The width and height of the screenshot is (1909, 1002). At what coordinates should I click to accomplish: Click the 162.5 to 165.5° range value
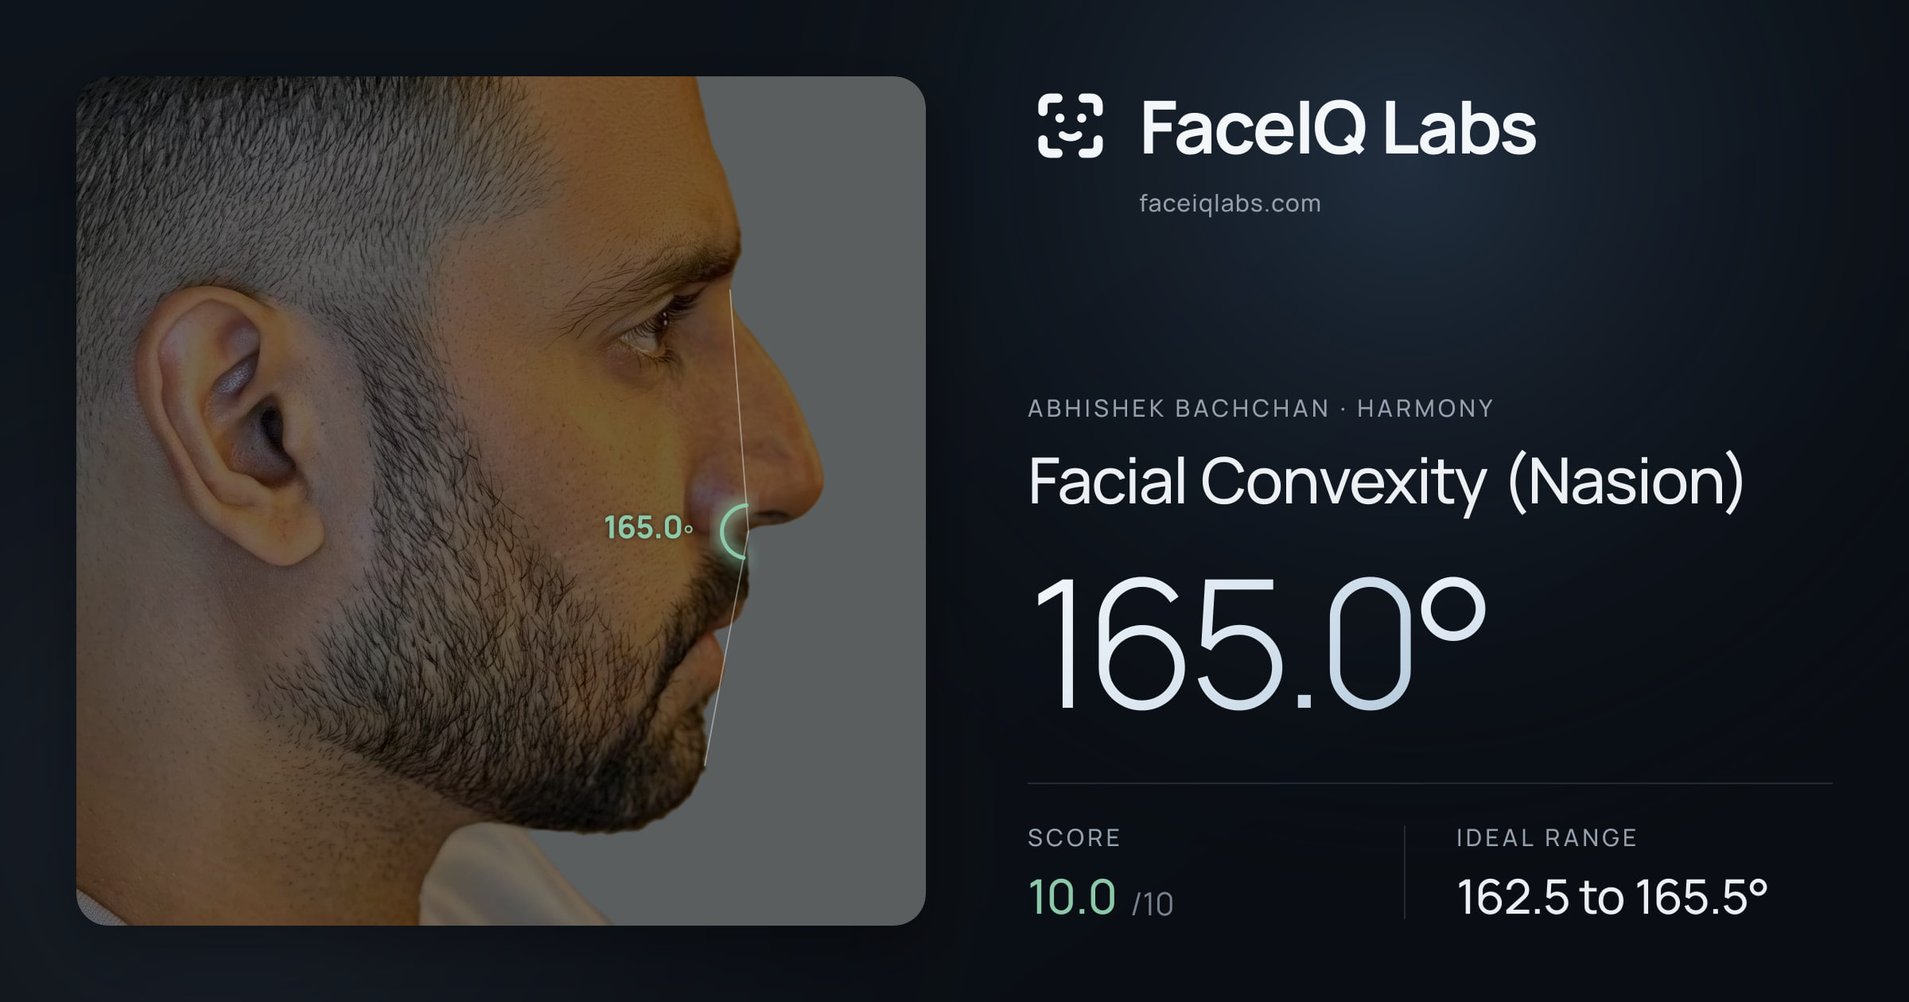point(1612,897)
